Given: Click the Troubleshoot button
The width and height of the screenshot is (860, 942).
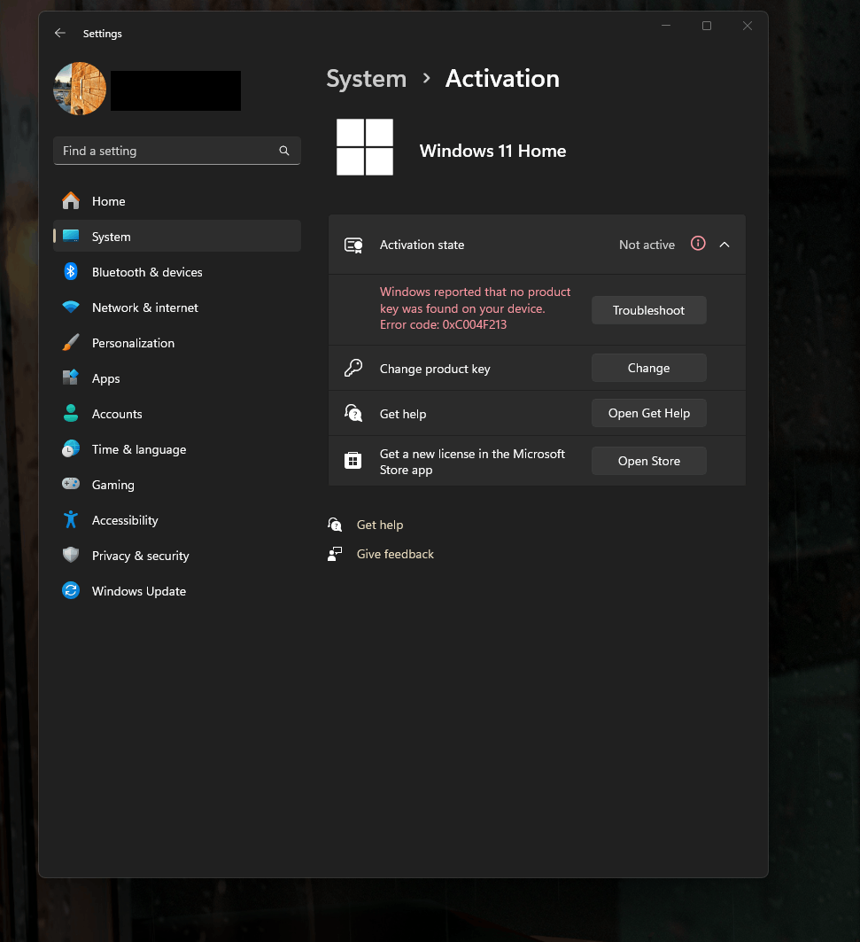Looking at the screenshot, I should click(648, 310).
